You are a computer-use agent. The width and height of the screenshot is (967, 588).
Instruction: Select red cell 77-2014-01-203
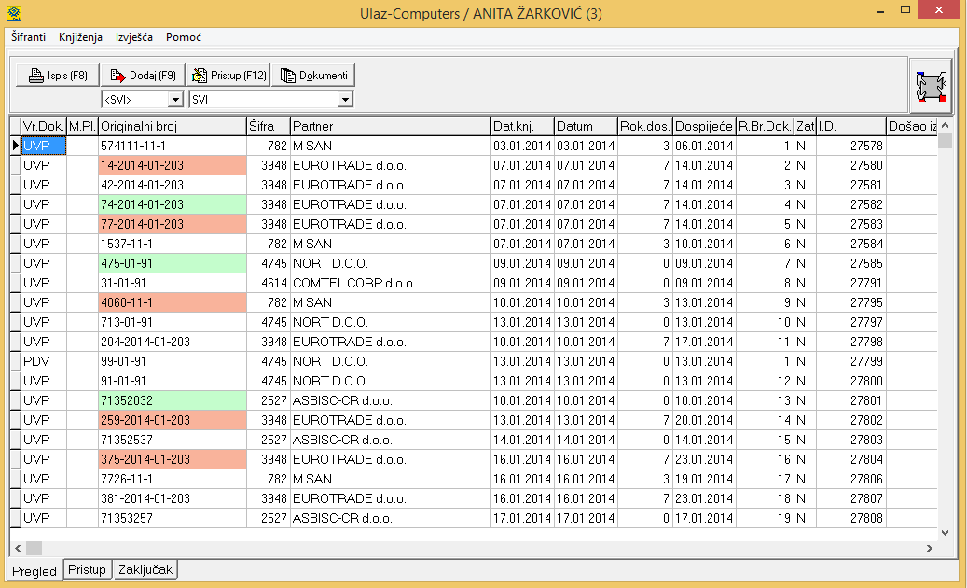pyautogui.click(x=173, y=224)
